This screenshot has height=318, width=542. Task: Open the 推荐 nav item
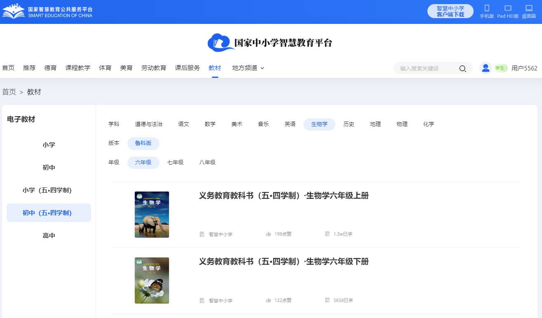point(29,68)
